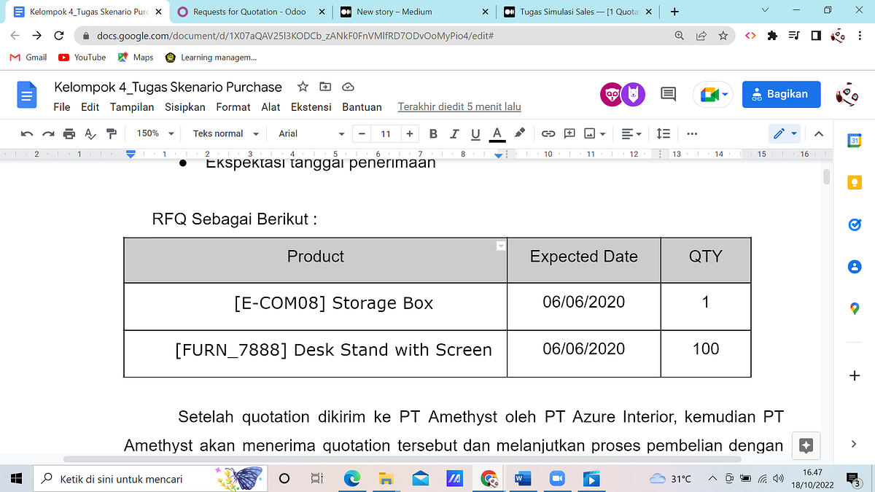Toggle bold formatting

(433, 133)
